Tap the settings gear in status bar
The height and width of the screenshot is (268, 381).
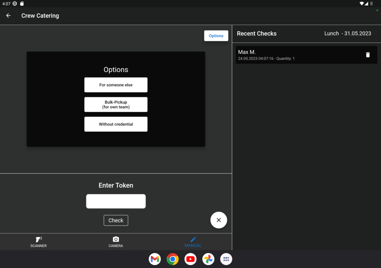(x=15, y=4)
